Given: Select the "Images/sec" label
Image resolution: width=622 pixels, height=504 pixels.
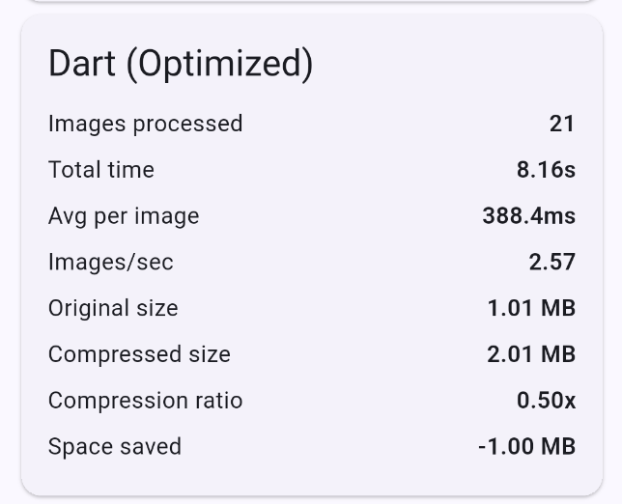Looking at the screenshot, I should 110,262.
